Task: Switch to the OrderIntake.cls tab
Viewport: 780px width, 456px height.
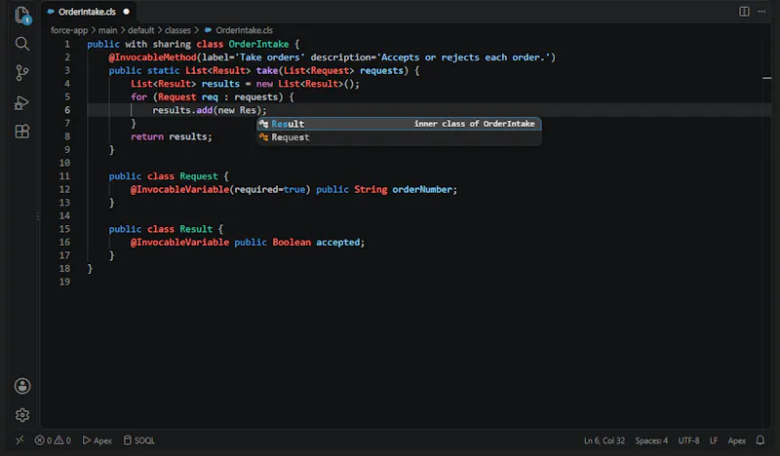Action: (88, 12)
